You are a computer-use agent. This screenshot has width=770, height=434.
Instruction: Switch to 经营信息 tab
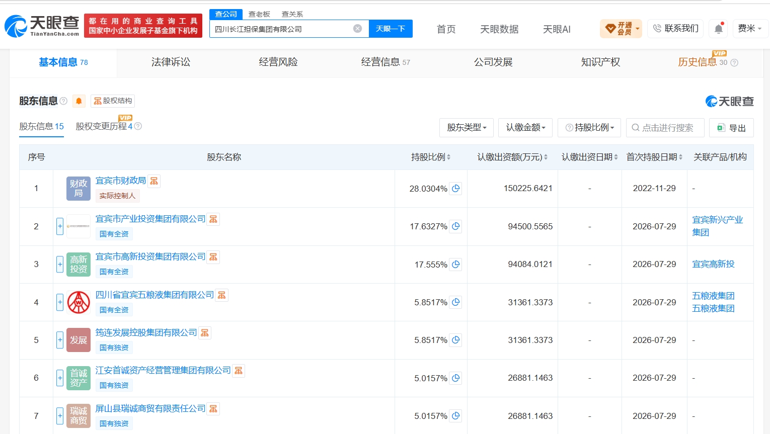pyautogui.click(x=386, y=62)
